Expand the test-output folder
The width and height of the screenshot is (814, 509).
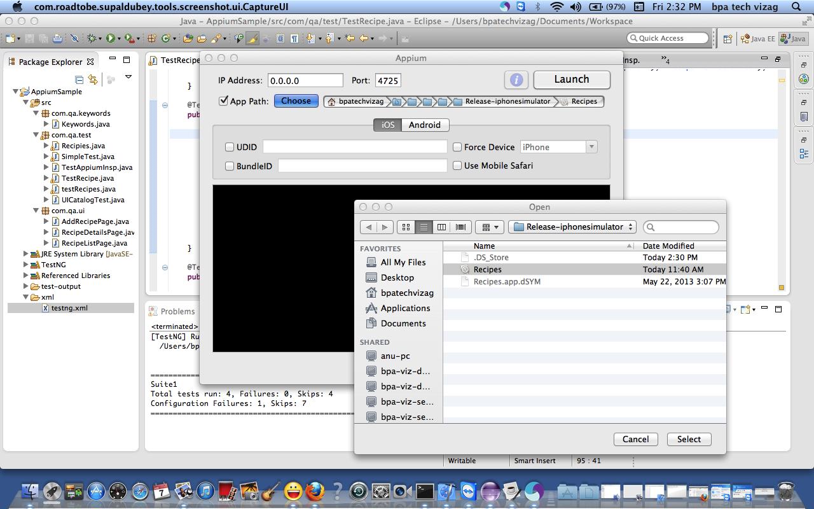coord(26,286)
